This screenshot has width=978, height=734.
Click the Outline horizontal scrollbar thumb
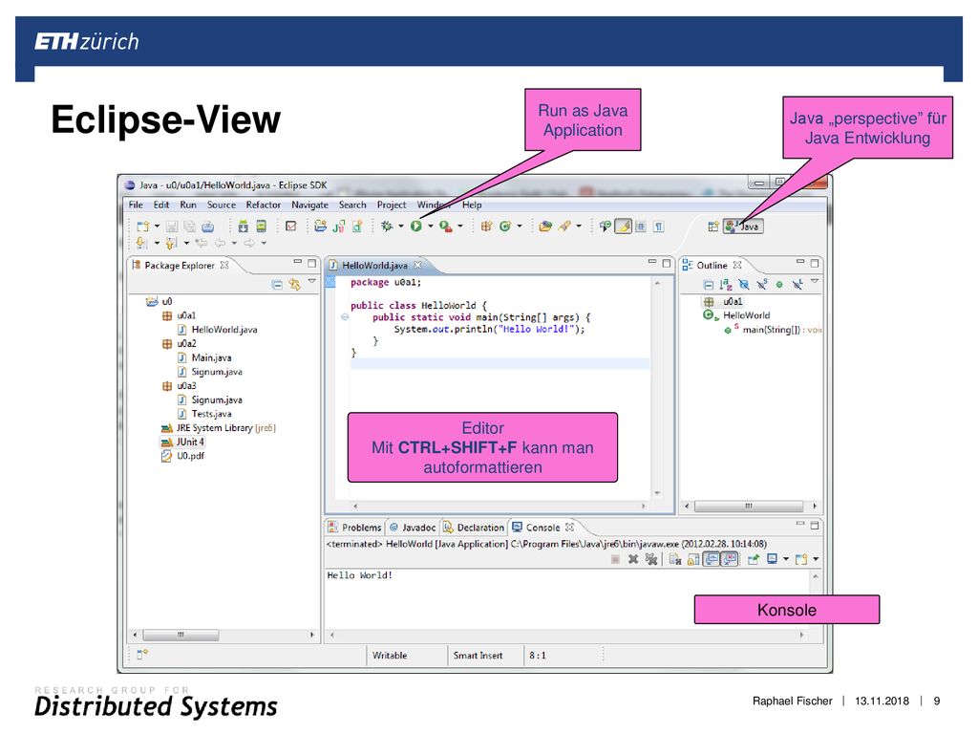point(749,507)
